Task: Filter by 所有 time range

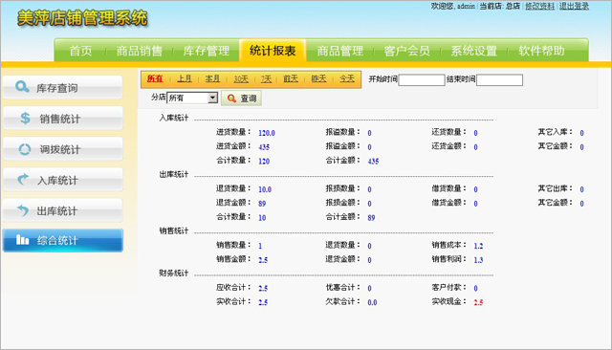Action: click(155, 78)
